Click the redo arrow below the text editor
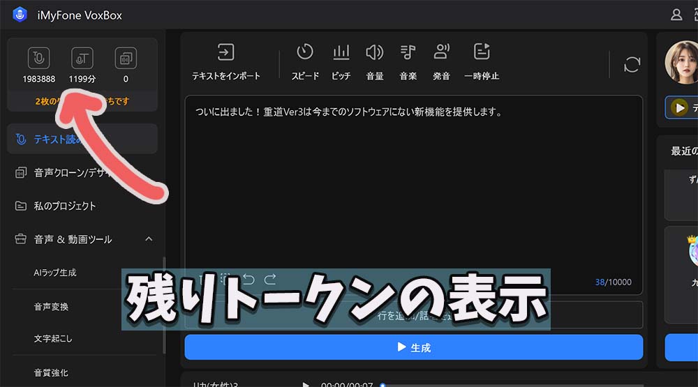The height and width of the screenshot is (387, 698). pos(270,279)
